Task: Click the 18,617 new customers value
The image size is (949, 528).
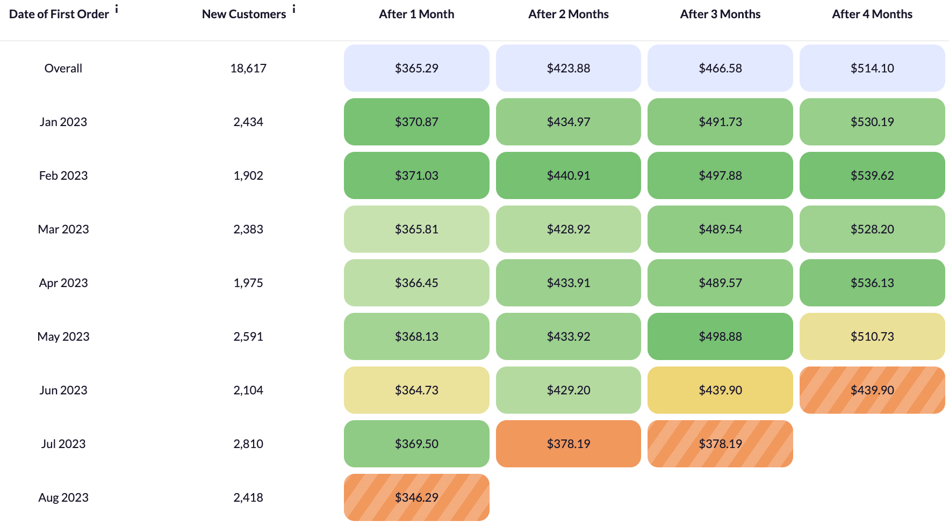Action: [x=248, y=68]
